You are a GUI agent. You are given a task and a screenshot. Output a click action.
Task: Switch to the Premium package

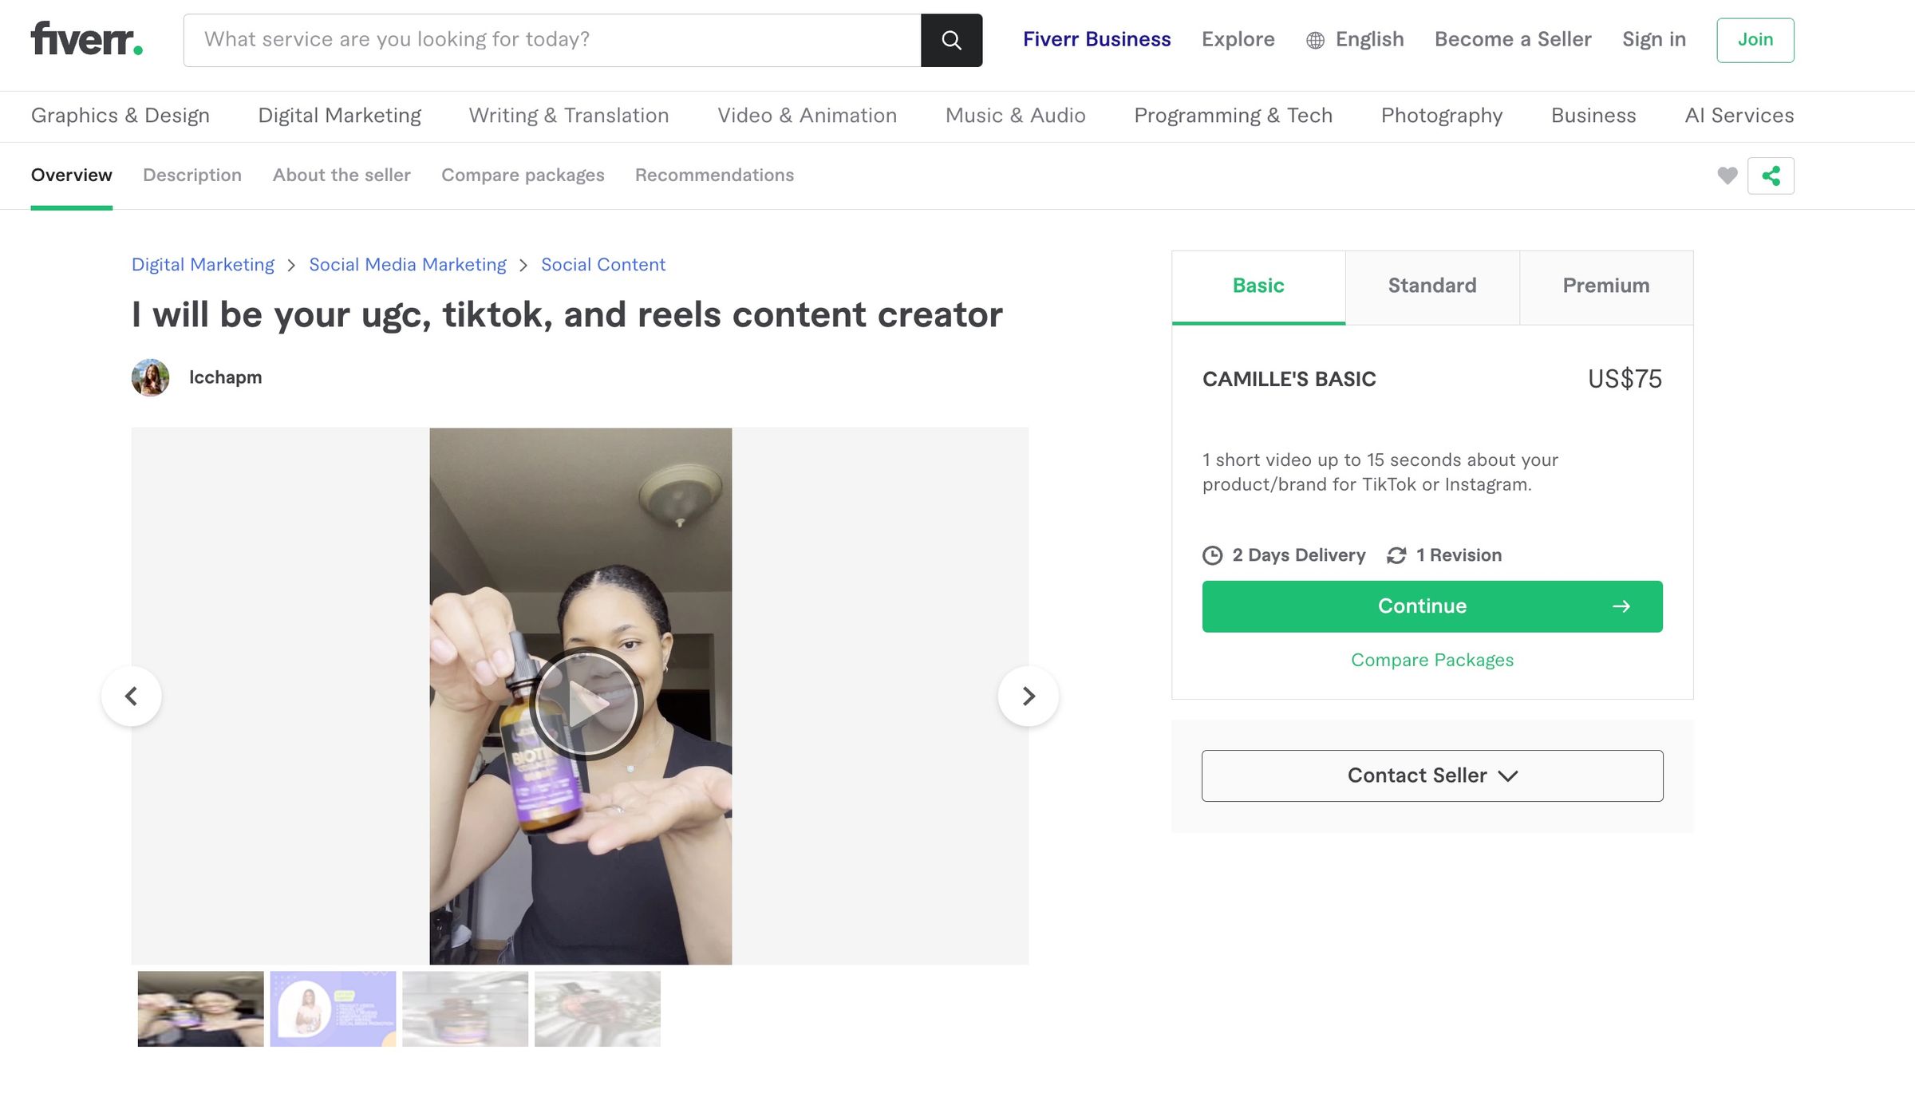1605,286
